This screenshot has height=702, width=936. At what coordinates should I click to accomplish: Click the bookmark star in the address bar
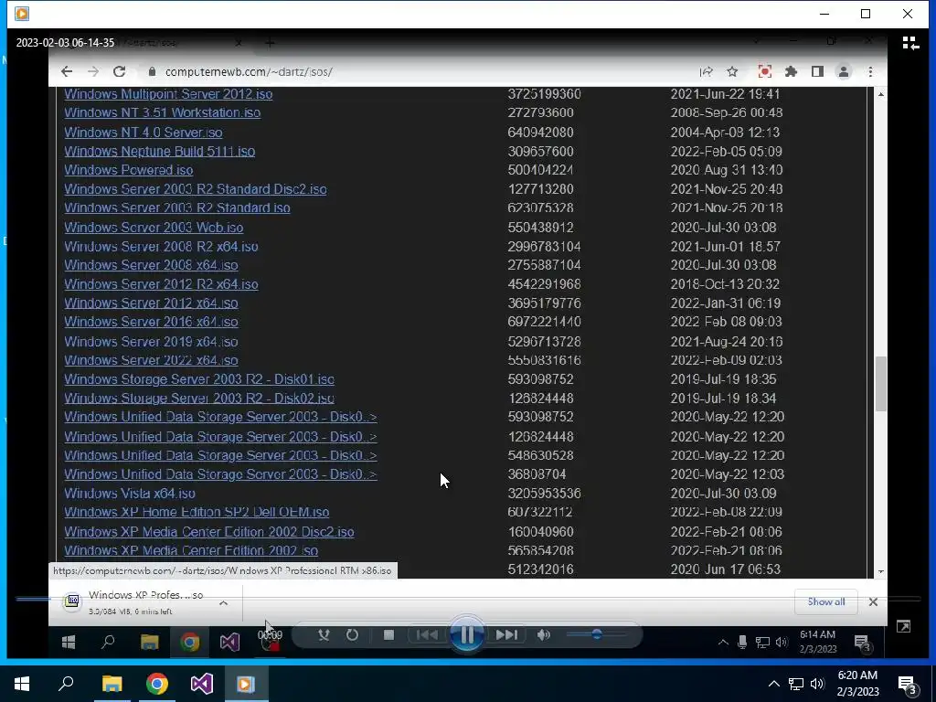coord(732,71)
